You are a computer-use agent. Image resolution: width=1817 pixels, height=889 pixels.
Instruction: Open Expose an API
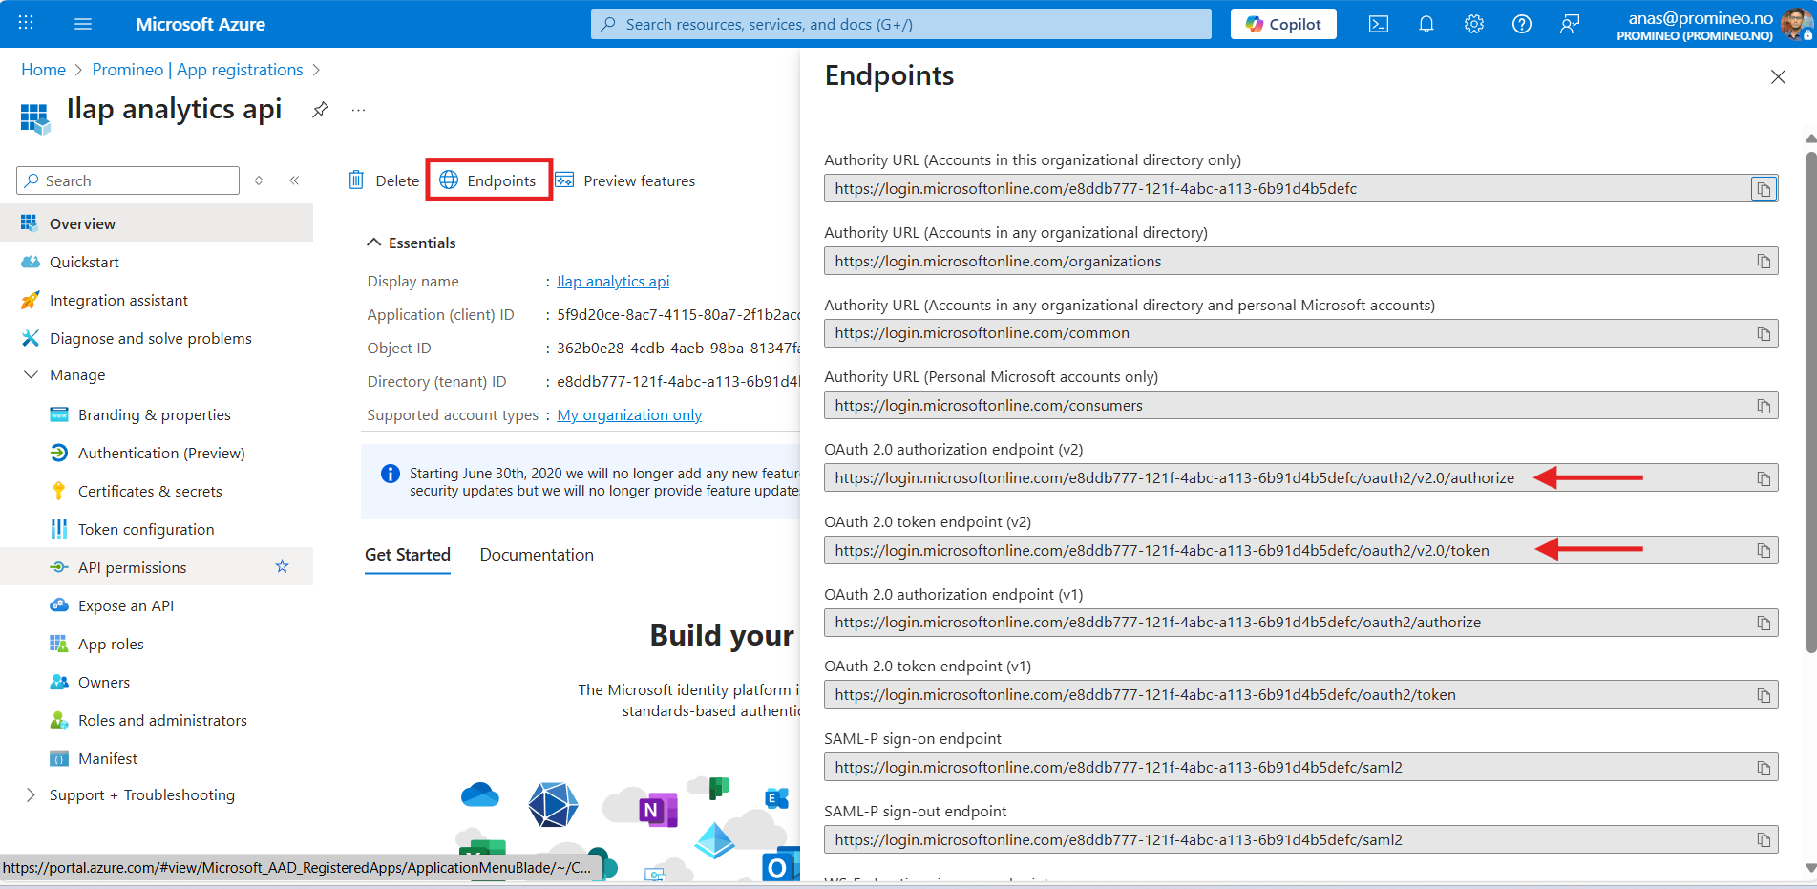point(157,605)
